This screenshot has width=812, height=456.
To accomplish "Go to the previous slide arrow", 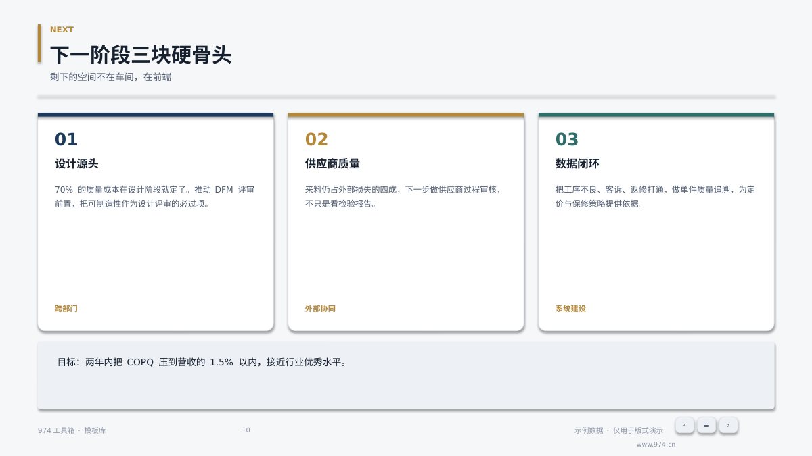I will 684,425.
